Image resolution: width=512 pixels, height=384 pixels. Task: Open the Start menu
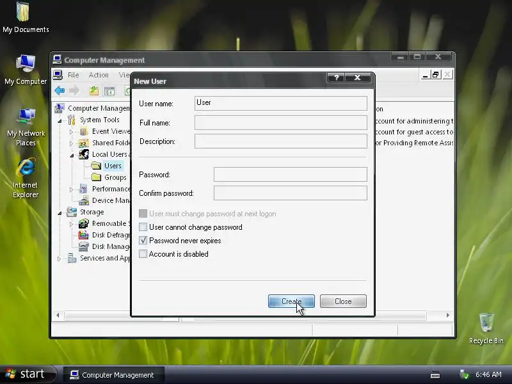tap(28, 374)
